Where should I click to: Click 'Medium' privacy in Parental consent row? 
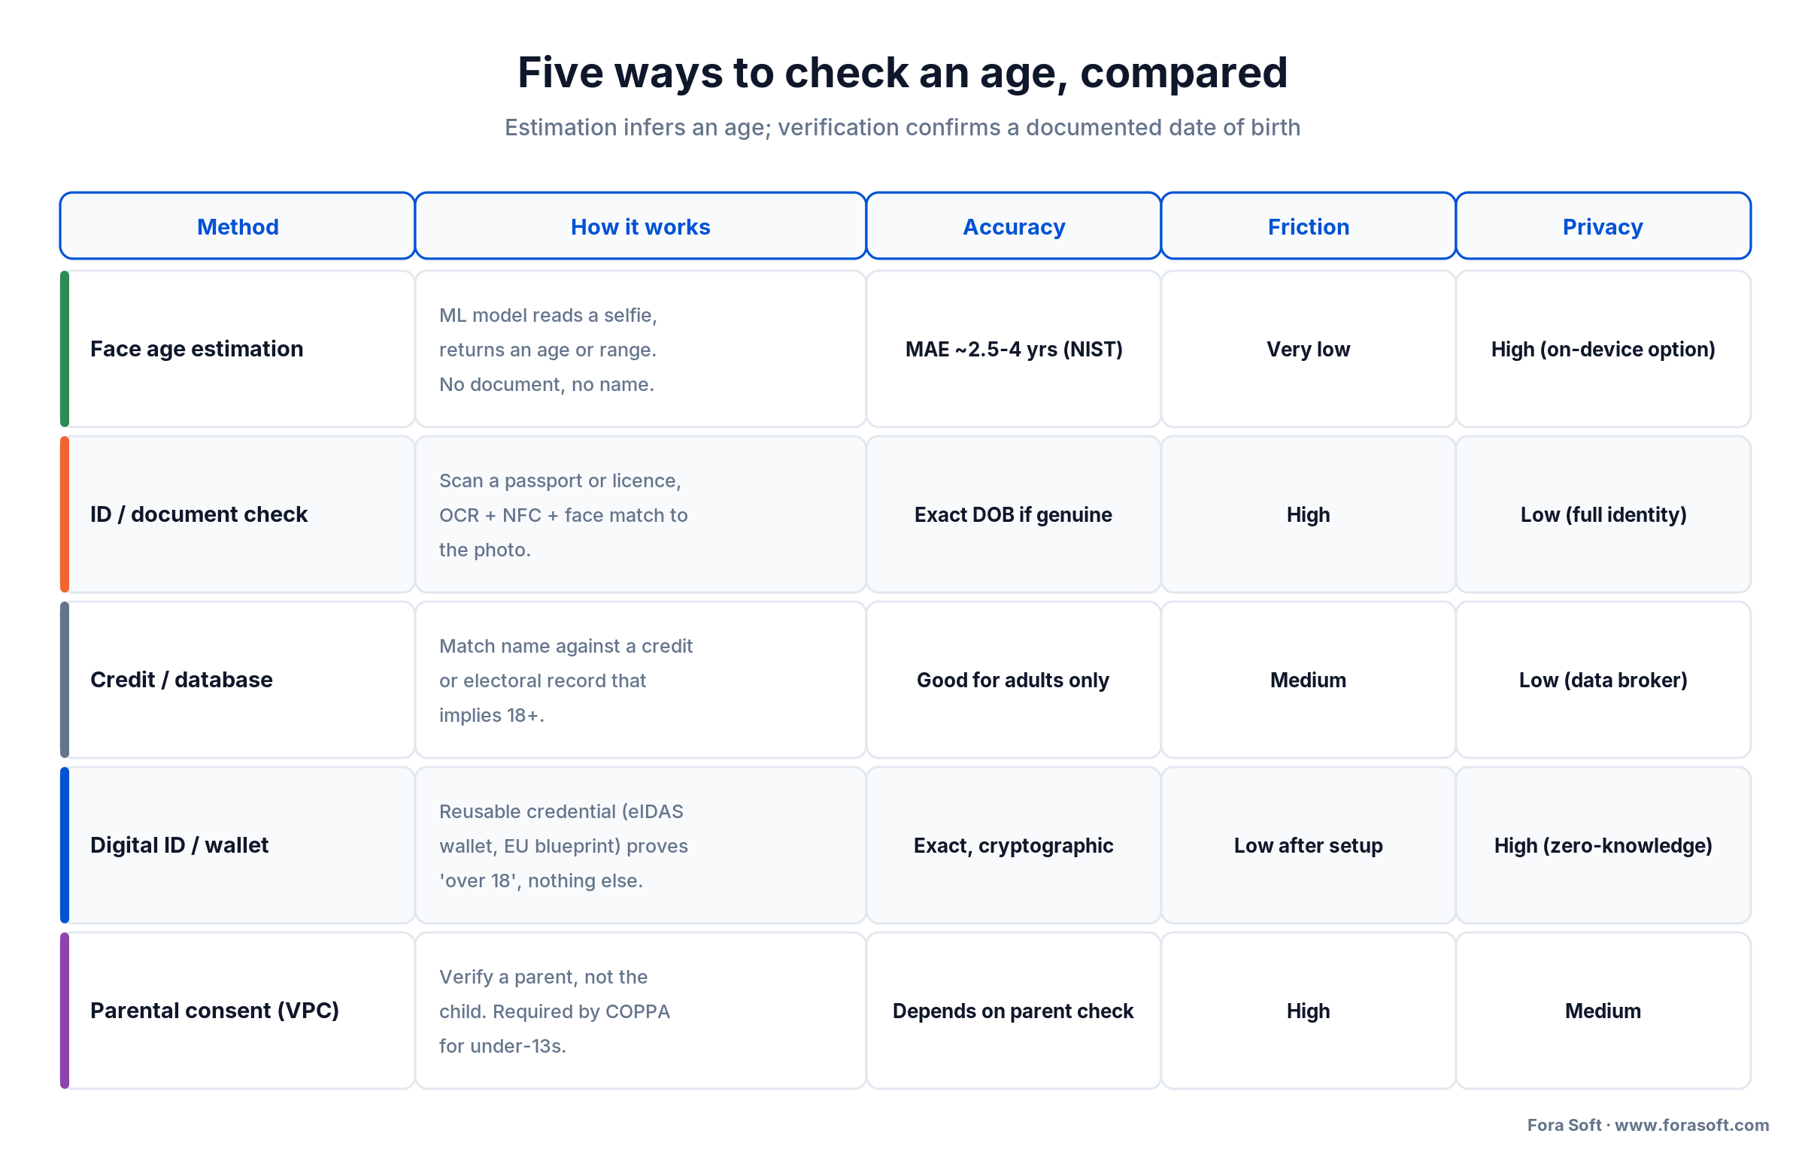tap(1603, 1011)
